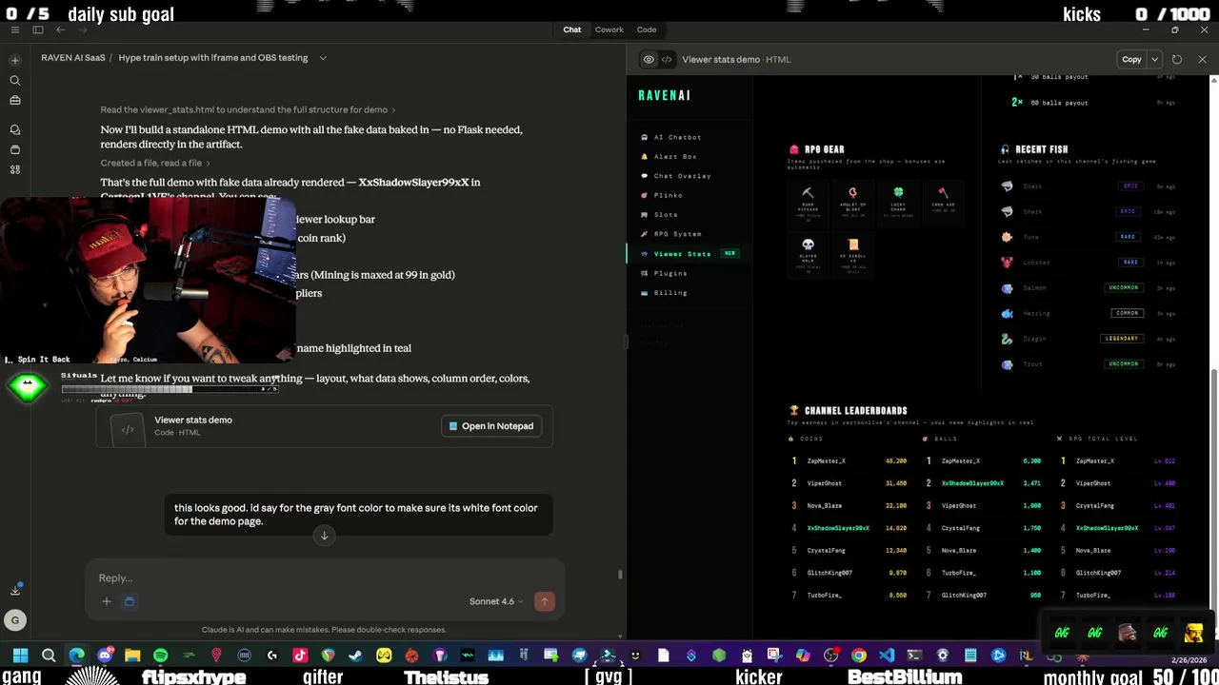Close the artifact panel

(x=1202, y=59)
